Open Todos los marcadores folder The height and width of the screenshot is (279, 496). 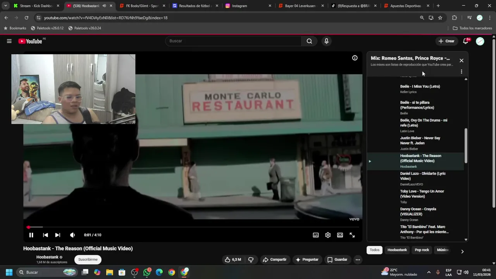[x=472, y=28]
